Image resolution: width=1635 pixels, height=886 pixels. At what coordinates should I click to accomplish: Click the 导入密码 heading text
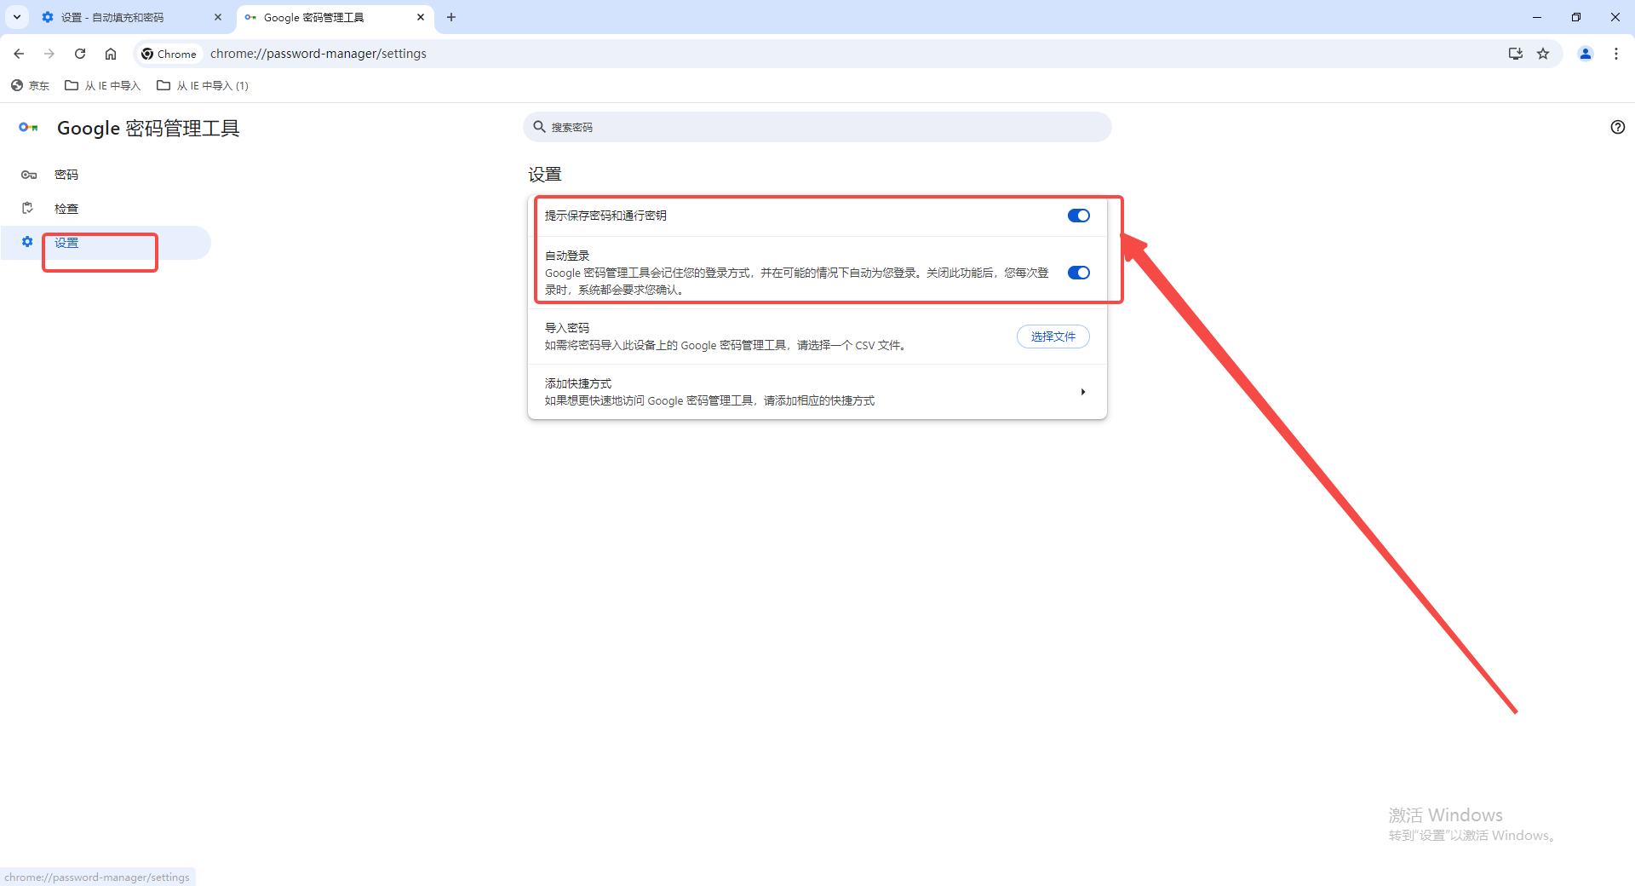click(x=567, y=328)
